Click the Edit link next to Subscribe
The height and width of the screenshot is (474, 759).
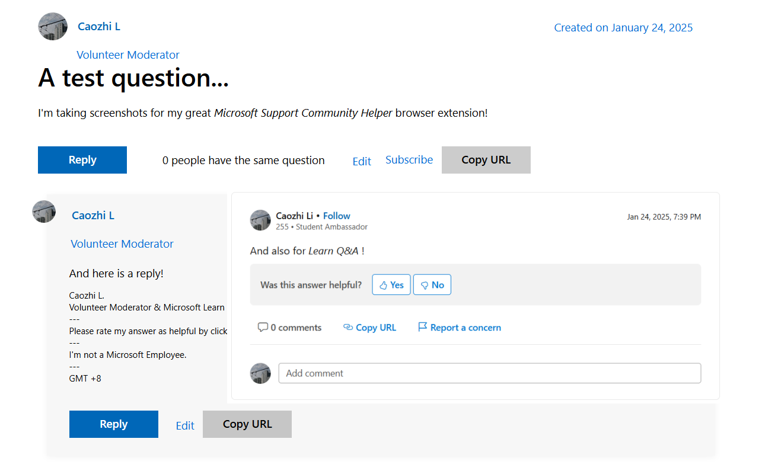point(362,161)
